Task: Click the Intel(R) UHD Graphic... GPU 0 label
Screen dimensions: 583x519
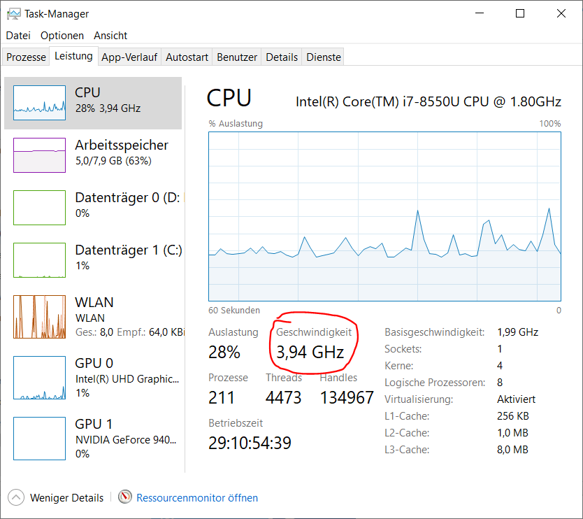Action: pos(127,378)
